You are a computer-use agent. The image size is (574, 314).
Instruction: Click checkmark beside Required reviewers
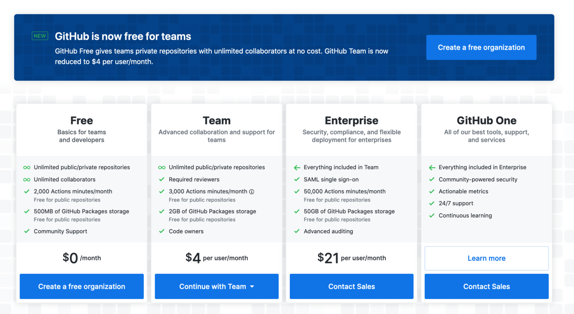click(162, 179)
